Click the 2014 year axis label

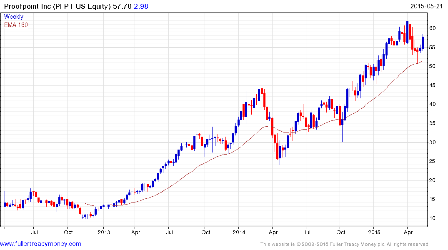[239, 232]
